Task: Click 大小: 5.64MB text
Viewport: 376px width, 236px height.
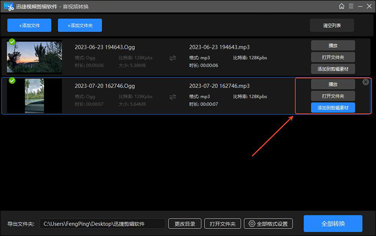Action: click(132, 104)
